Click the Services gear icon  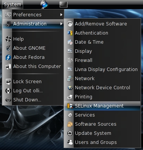pos(70,115)
